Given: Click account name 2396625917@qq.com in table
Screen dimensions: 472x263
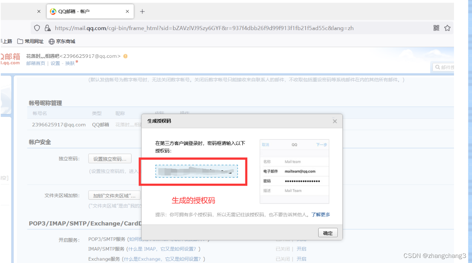Looking at the screenshot, I should click(59, 125).
